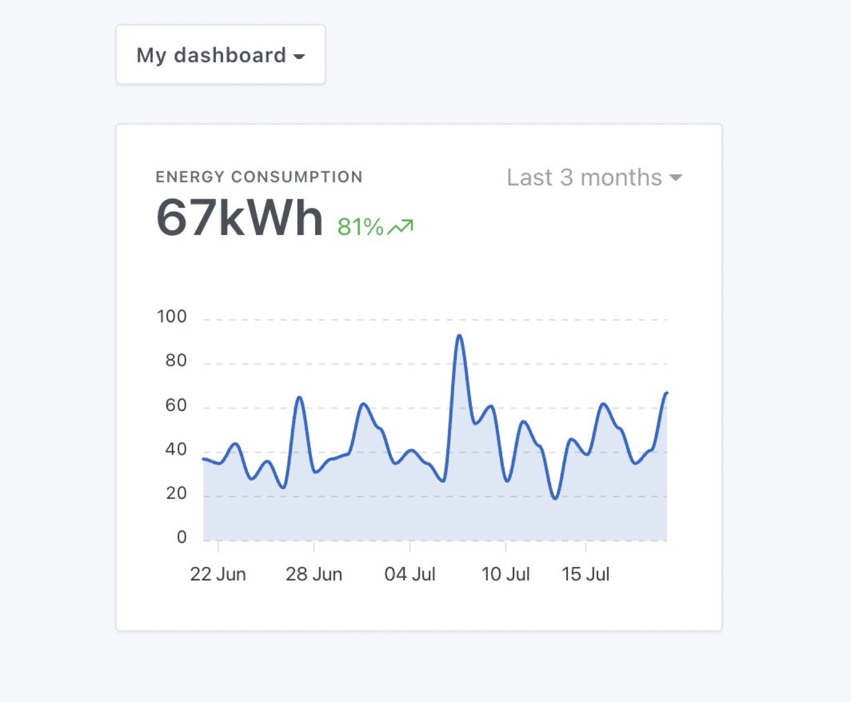Select the Energy Consumption panel header
Screen dimensions: 851x702
(x=258, y=176)
